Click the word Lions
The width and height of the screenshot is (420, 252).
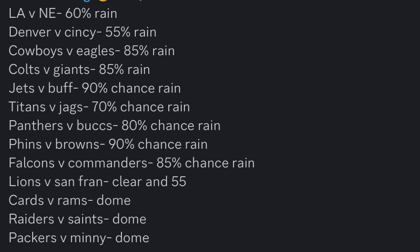[25, 182]
